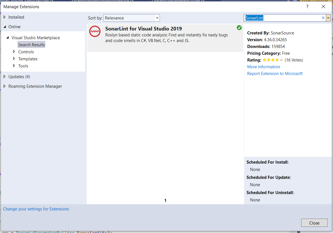Expand the Roaming Extension Manager section

(35, 86)
